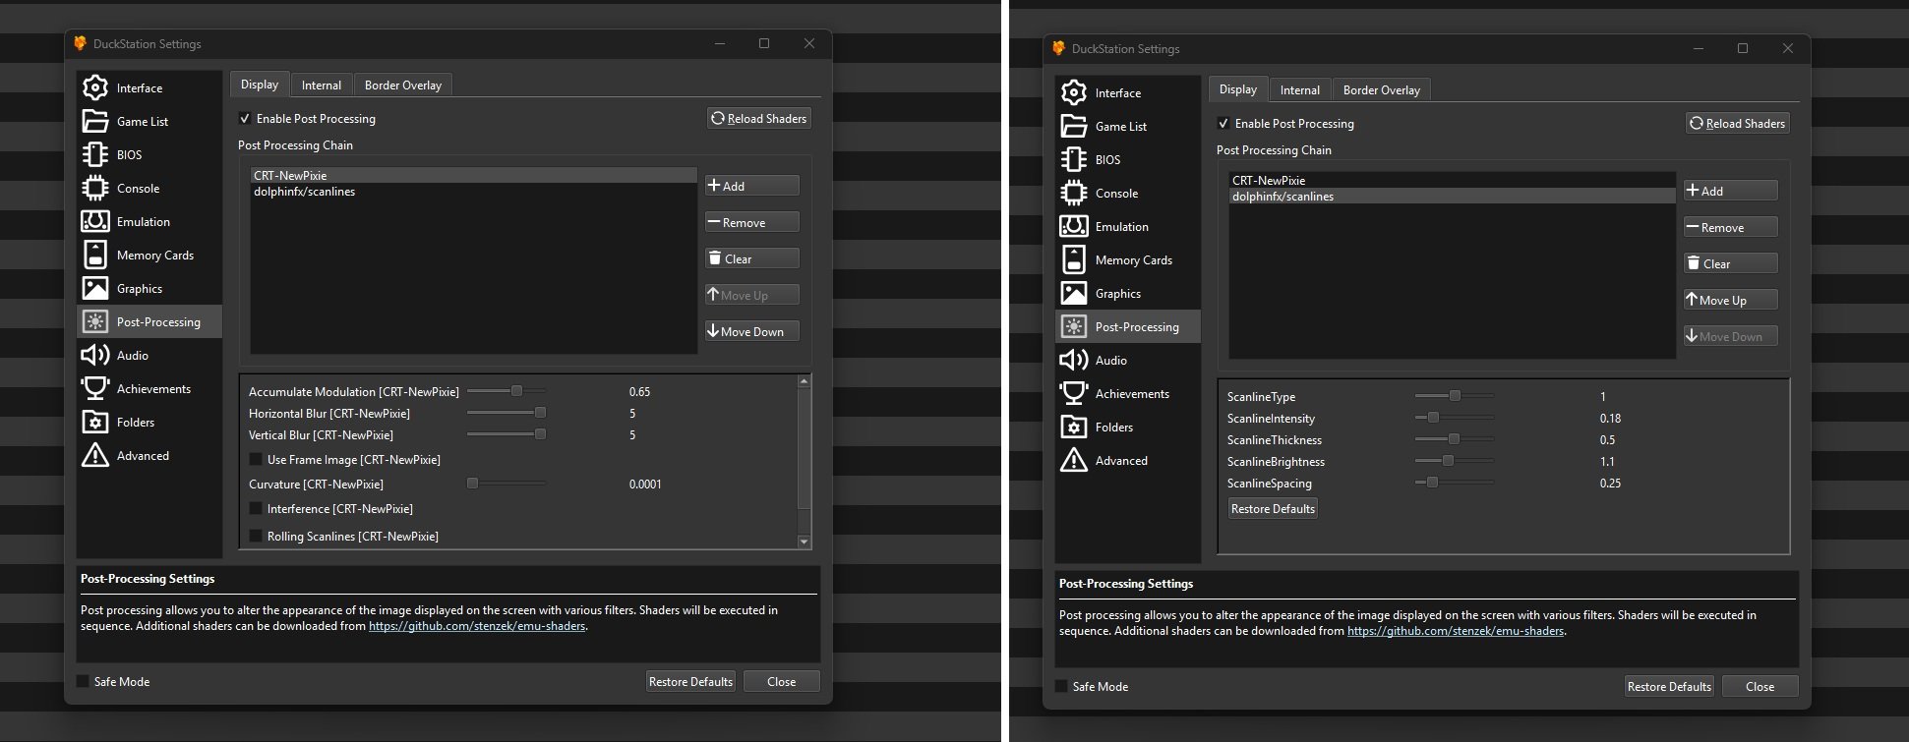Screen dimensions: 1909x742
Task: Switch to Internal tab in right window
Action: 1300,89
